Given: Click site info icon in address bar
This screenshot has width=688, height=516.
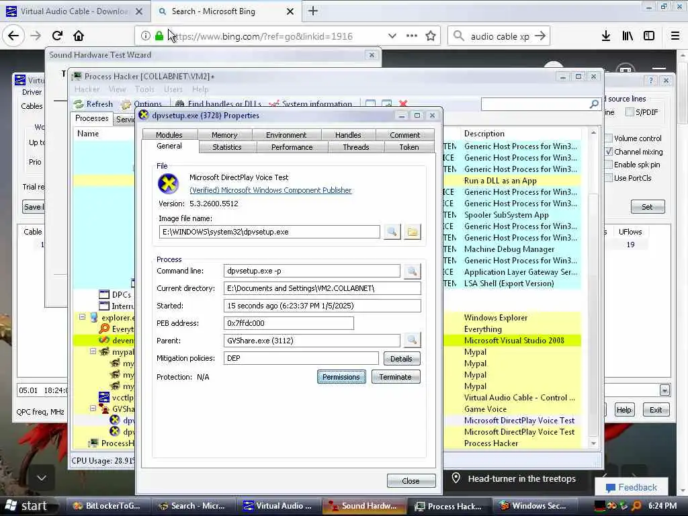Looking at the screenshot, I should (145, 36).
